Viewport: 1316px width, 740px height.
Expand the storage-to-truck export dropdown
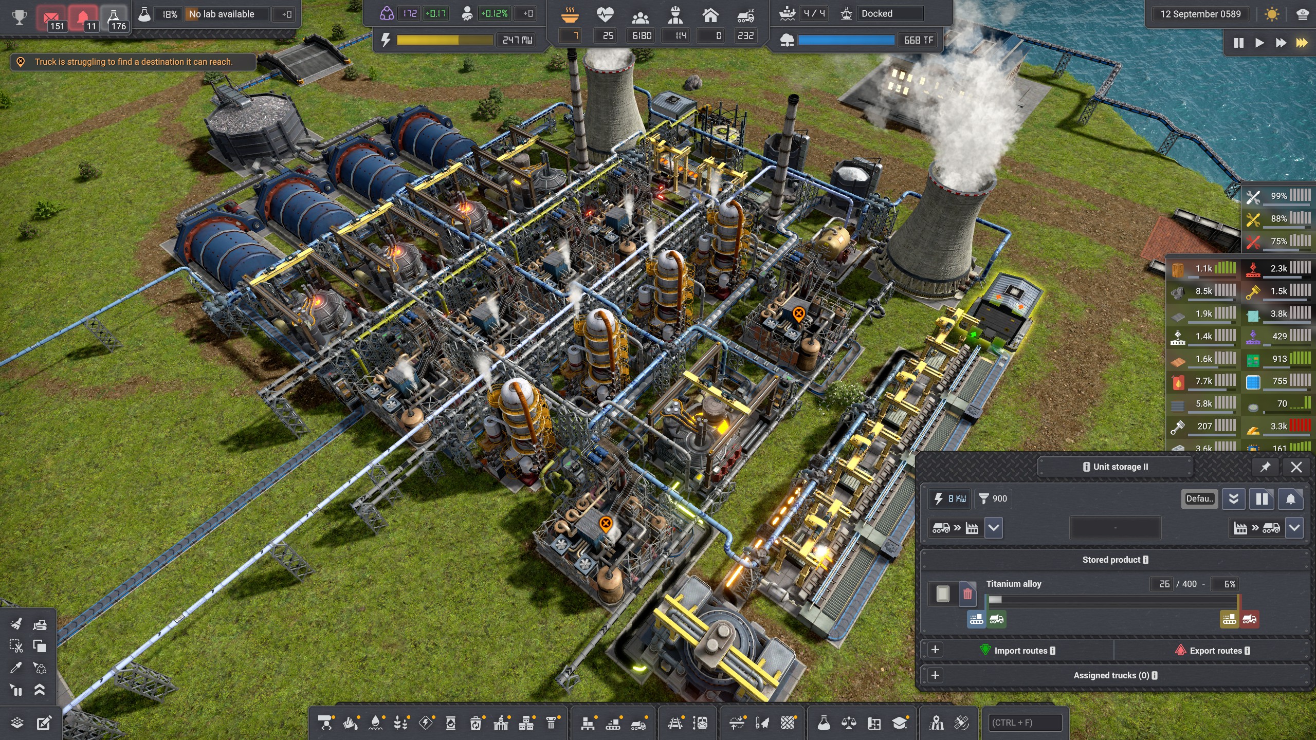point(1294,528)
